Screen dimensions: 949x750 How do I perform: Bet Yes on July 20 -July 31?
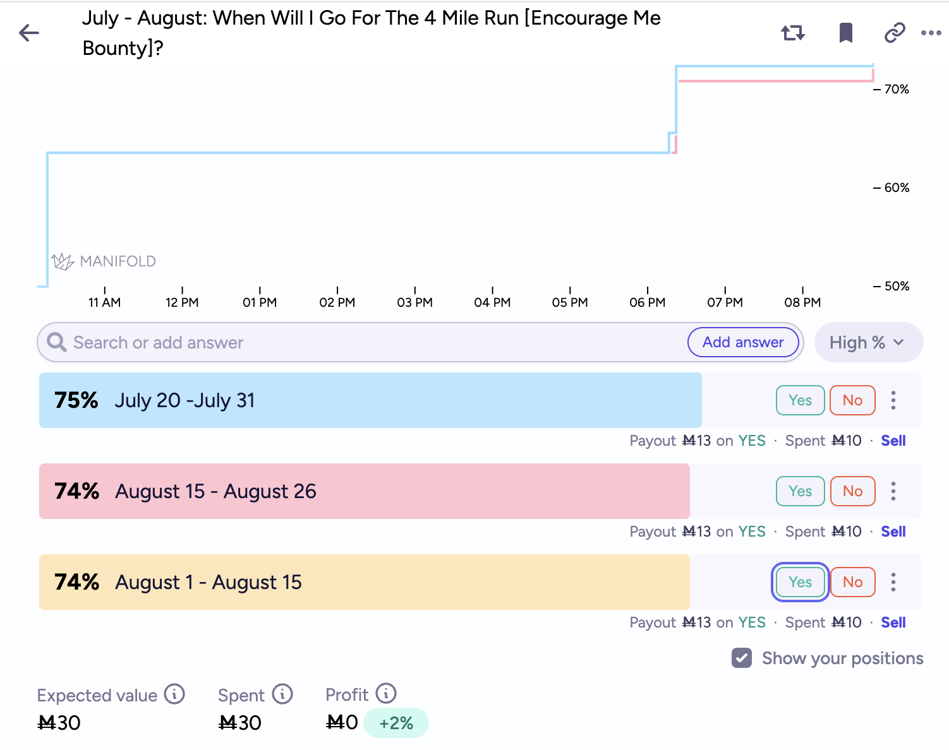pos(800,400)
